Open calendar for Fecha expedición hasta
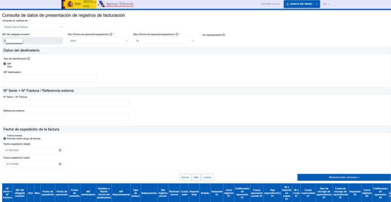The width and height of the screenshot is (391, 202). click(x=60, y=164)
